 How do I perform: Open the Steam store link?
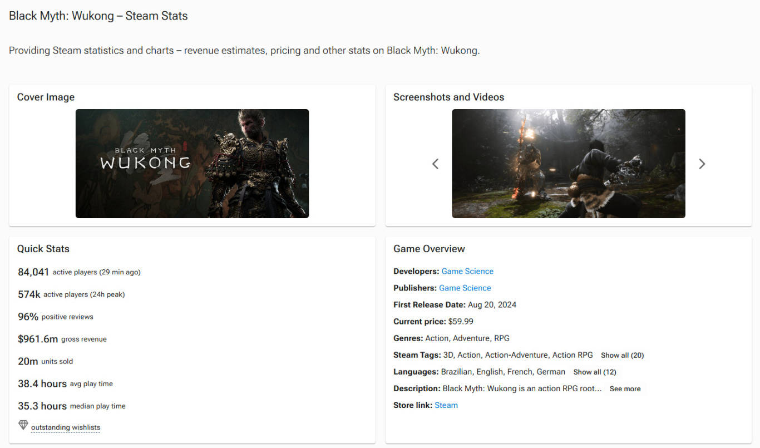(446, 405)
